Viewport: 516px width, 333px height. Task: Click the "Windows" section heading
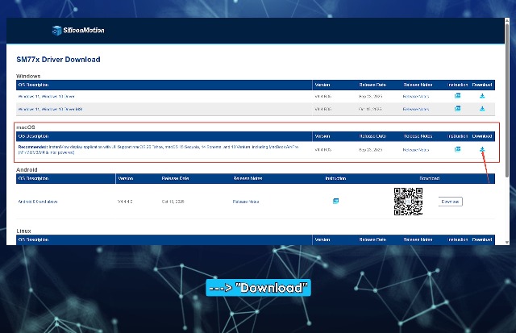pyautogui.click(x=28, y=76)
